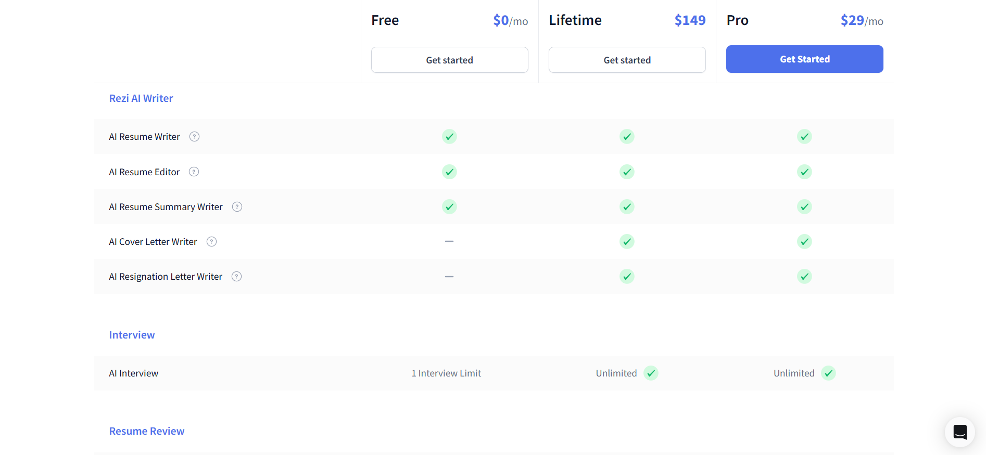Click help icon beside AI Resignation Letter Writer
The image size is (986, 455).
coord(236,276)
